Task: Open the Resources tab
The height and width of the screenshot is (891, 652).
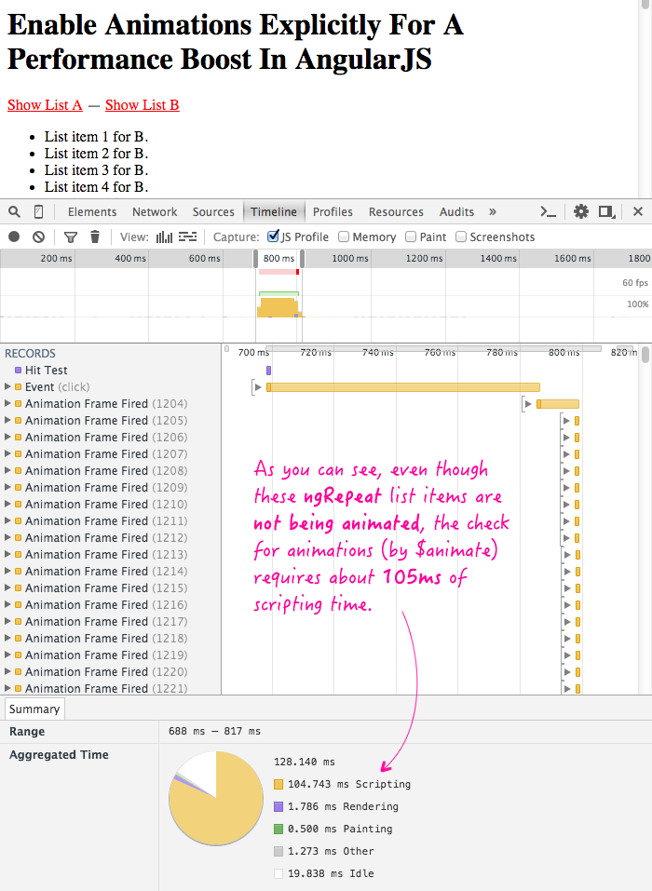Action: (x=396, y=212)
